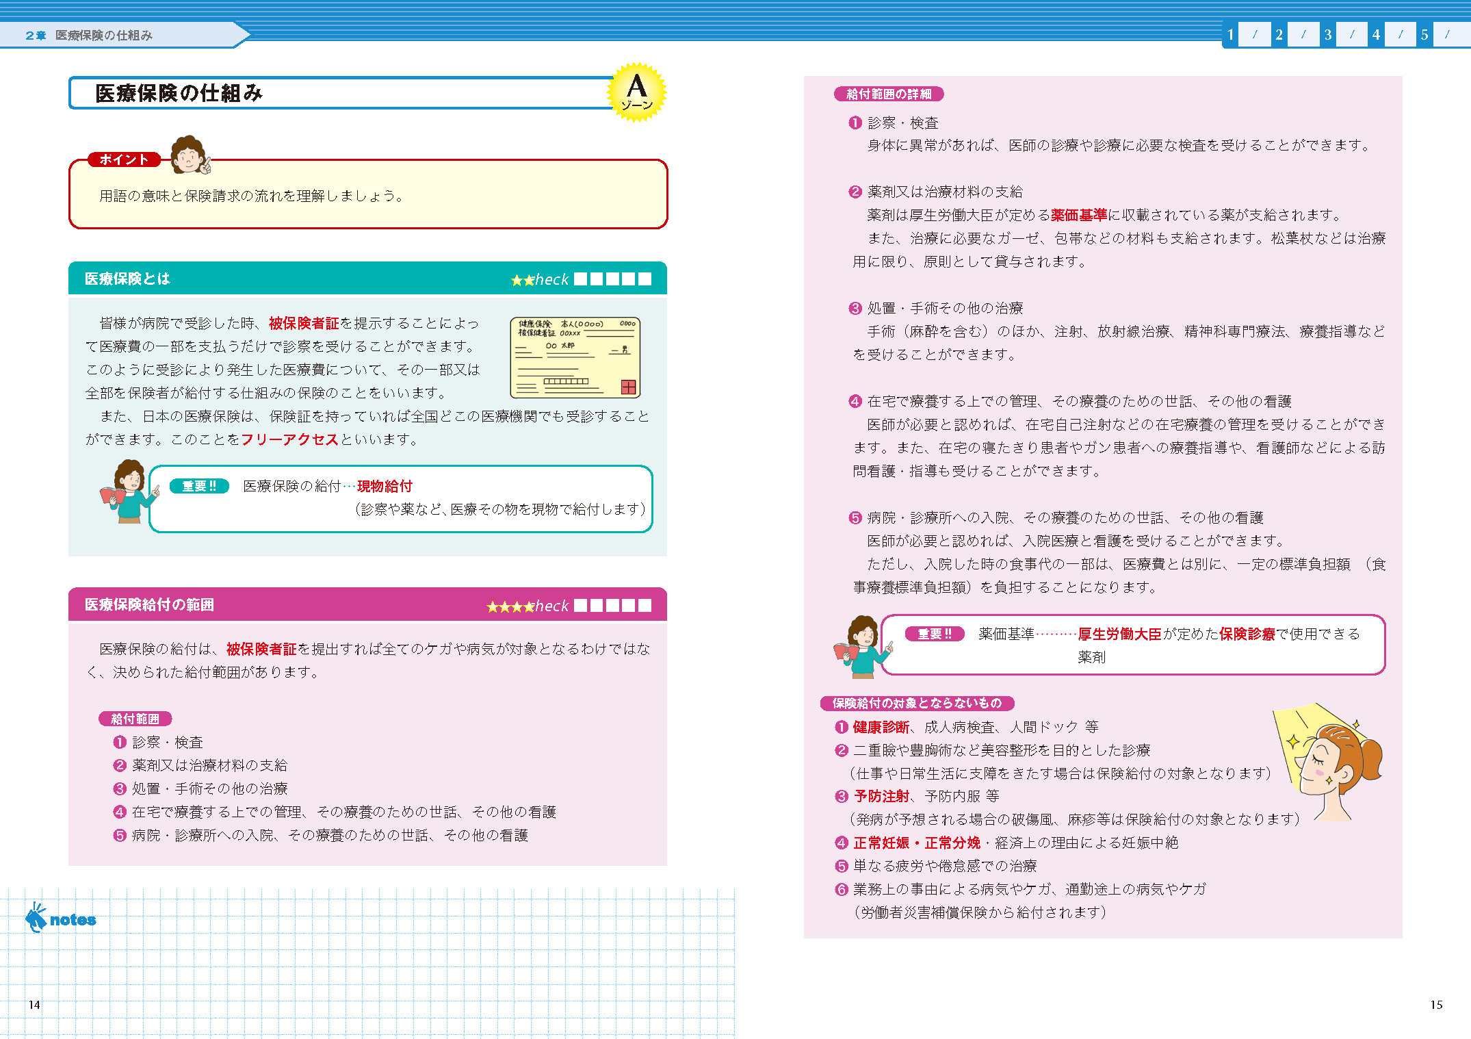Click the pink 医療保険給付の範囲 section header

pos(367,604)
